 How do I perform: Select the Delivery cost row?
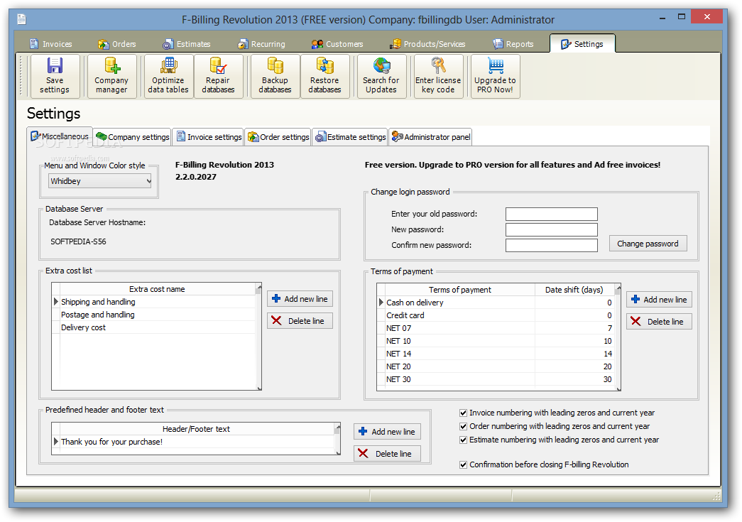pyautogui.click(x=154, y=327)
